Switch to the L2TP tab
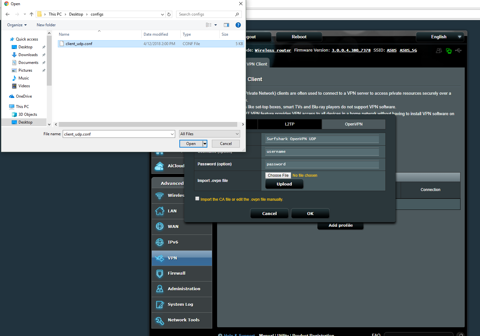Viewport: 480px width, 336px height. point(290,124)
